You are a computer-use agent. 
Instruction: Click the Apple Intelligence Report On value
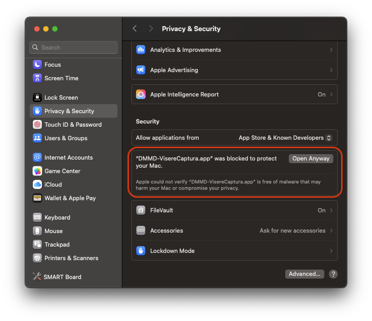pos(322,94)
